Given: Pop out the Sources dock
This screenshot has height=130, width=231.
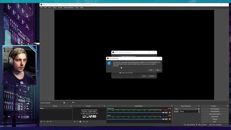Looking at the screenshot, I should [105, 106].
